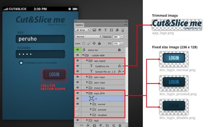
Task: Open the Layers panel options menu
Action: [x=125, y=25]
